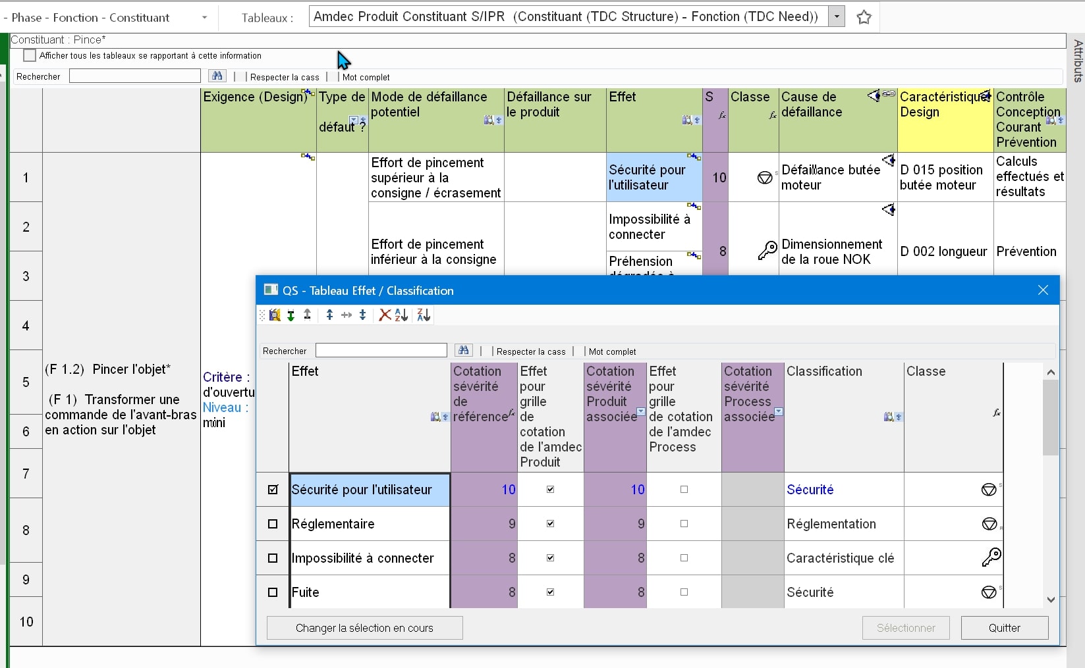Select row header number 5 in main table
This screenshot has height=668, width=1085.
[26, 382]
